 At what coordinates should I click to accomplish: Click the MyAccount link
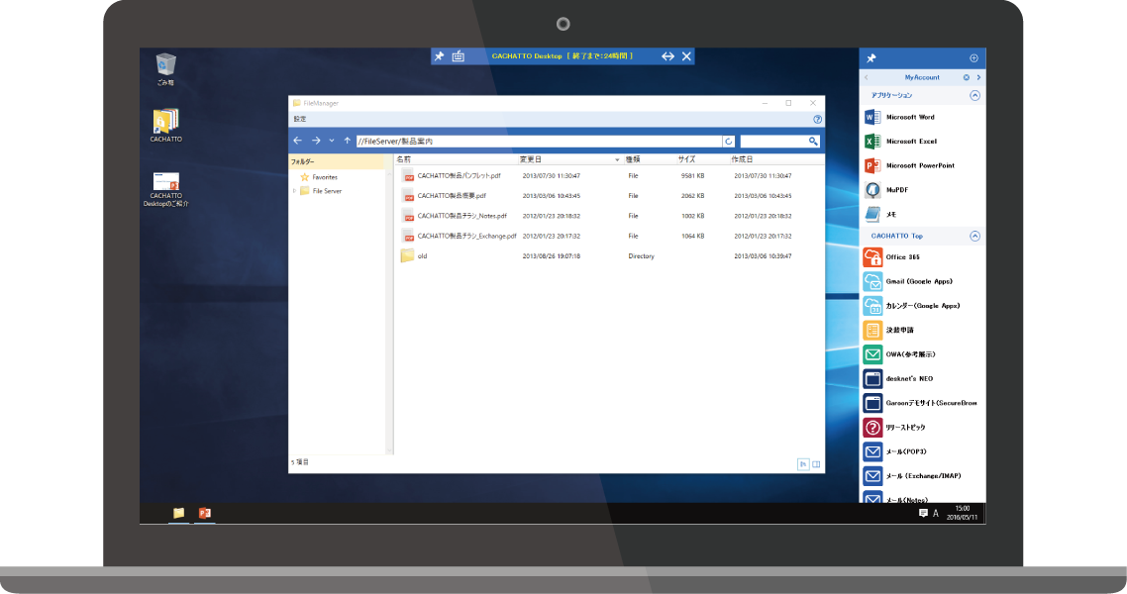pyautogui.click(x=922, y=77)
